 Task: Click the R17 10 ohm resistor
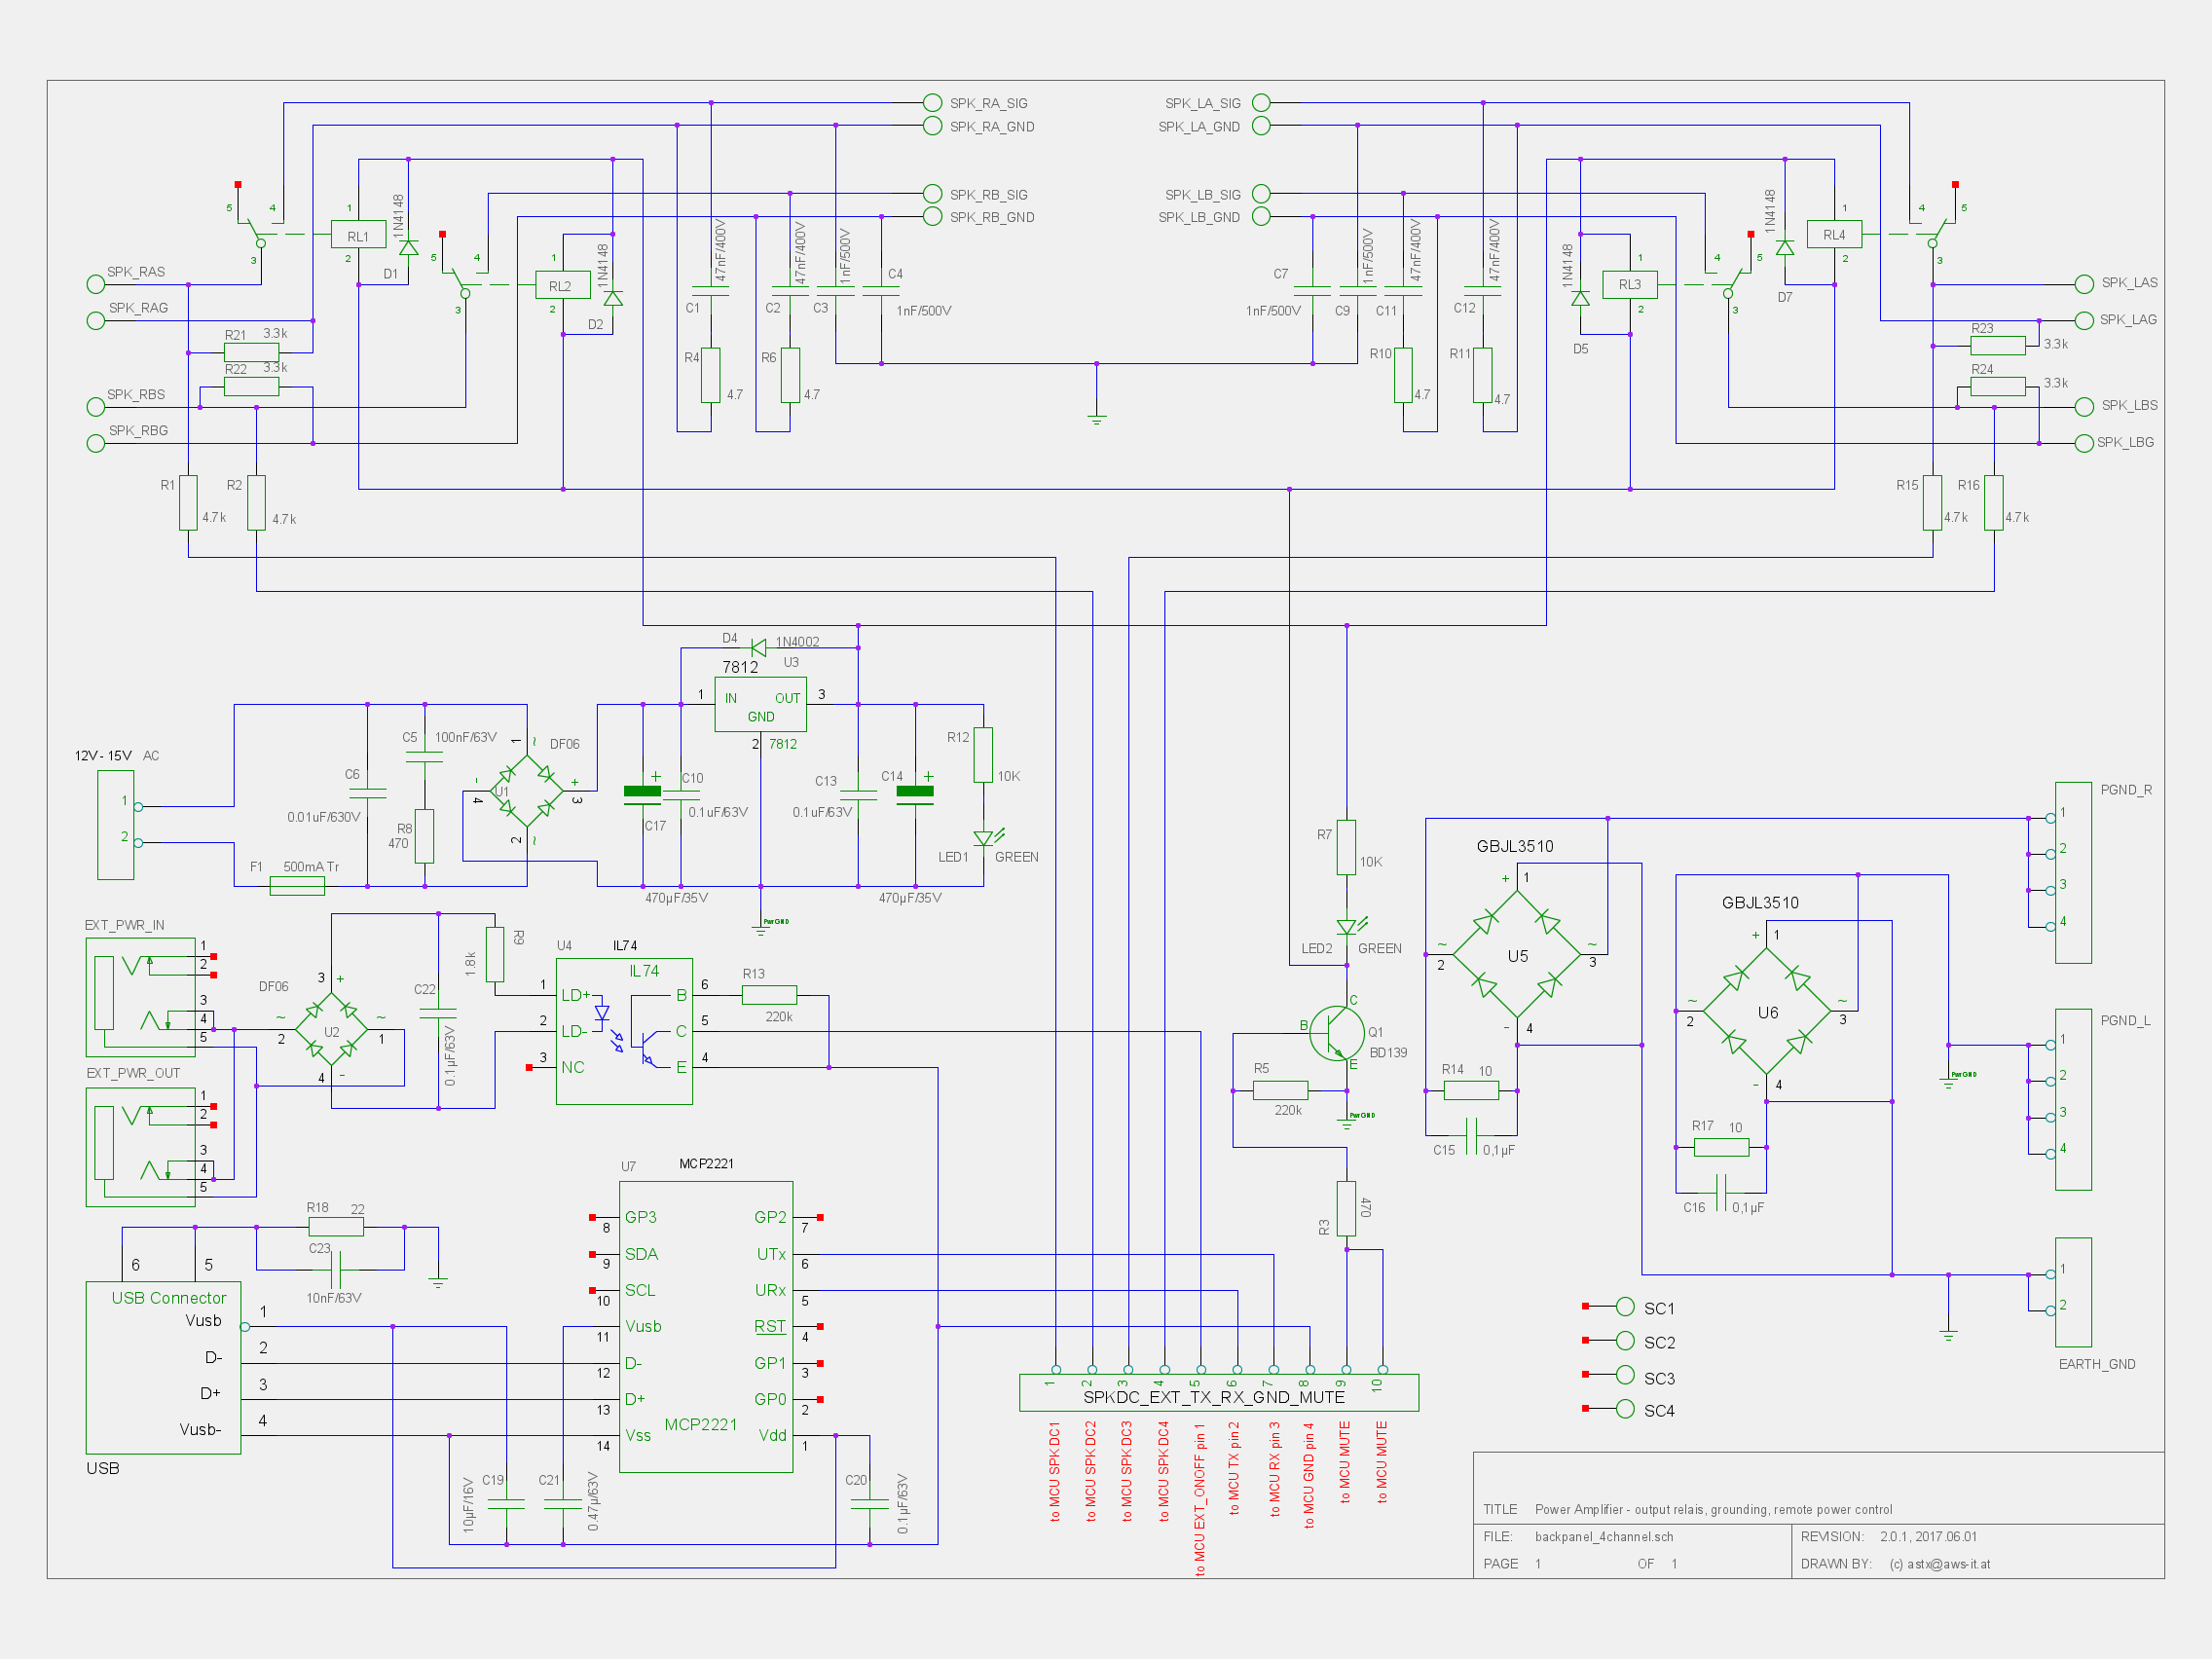(x=1721, y=1147)
